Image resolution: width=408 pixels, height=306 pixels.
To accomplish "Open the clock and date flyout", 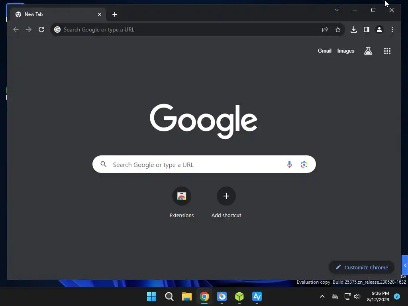I will [378, 296].
